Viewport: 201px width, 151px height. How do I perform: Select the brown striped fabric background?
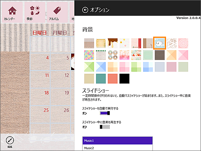pyautogui.click(x=89, y=43)
